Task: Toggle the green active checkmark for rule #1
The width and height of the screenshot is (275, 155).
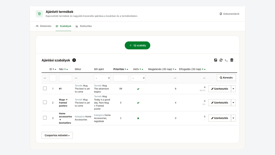Action: point(138,89)
